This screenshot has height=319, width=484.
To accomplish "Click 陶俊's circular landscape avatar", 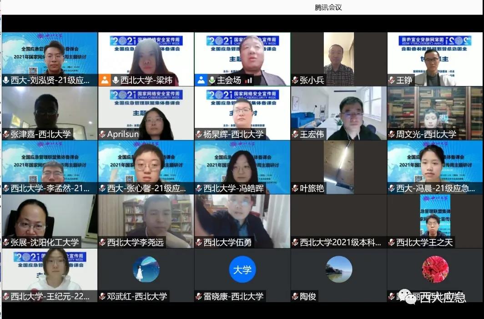I will tap(339, 269).
